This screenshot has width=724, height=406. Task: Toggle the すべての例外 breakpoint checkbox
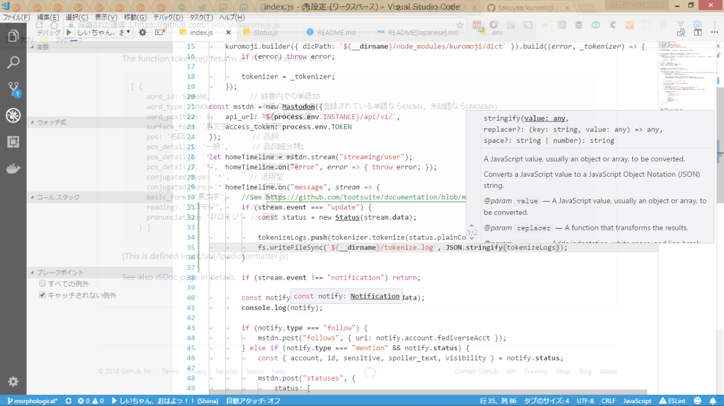pos(42,283)
